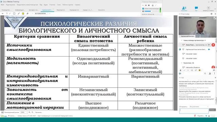Collapse the organizer team members group

pyautogui.click(x=182, y=40)
